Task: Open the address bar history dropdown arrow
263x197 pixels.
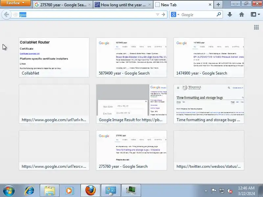Action: pos(157,15)
